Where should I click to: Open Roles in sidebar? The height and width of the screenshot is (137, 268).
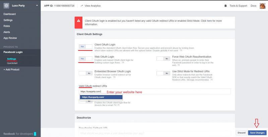(x=7, y=26)
